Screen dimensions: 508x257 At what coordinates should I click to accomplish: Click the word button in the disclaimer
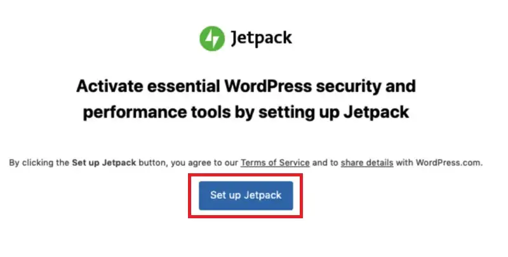pos(153,162)
